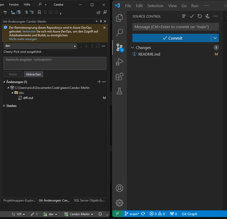Image resolution: width=227 pixels, height=219 pixels.
Task: Synchronize changes in VS Code status bar
Action: (143, 214)
